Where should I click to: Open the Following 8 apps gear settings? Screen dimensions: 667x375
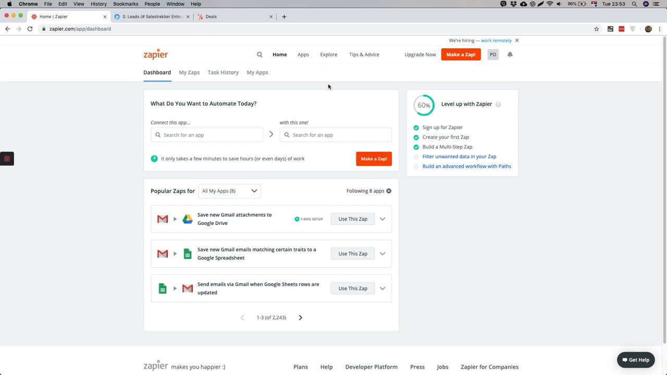[389, 191]
